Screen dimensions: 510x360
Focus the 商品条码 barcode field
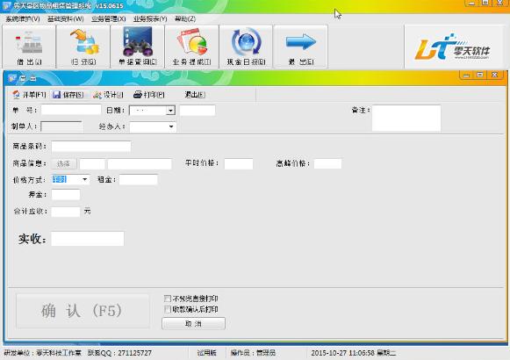[x=91, y=147]
